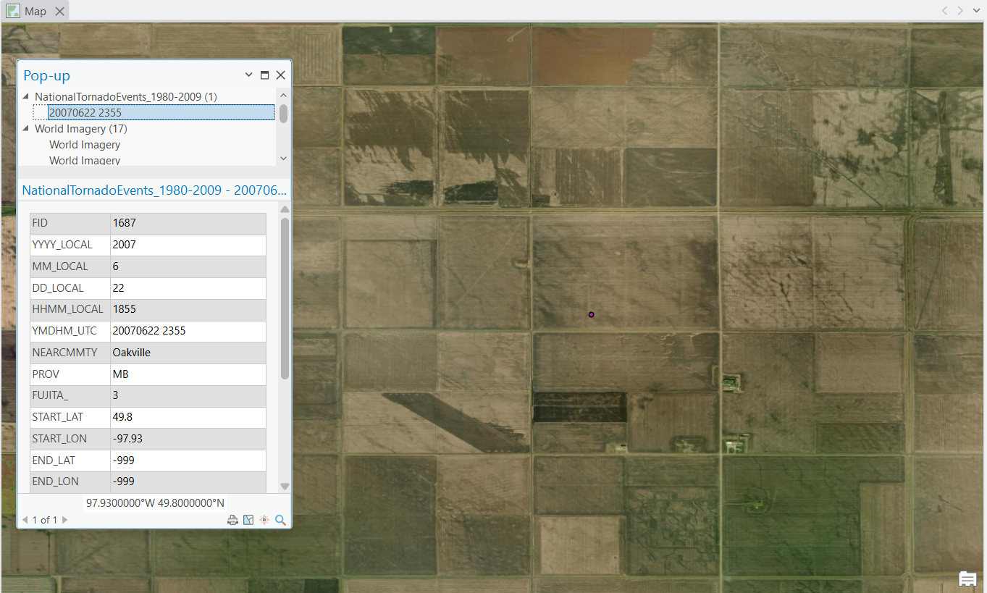This screenshot has width=987, height=593.
Task: Open the map view list dropdown chevron
Action: click(x=976, y=11)
